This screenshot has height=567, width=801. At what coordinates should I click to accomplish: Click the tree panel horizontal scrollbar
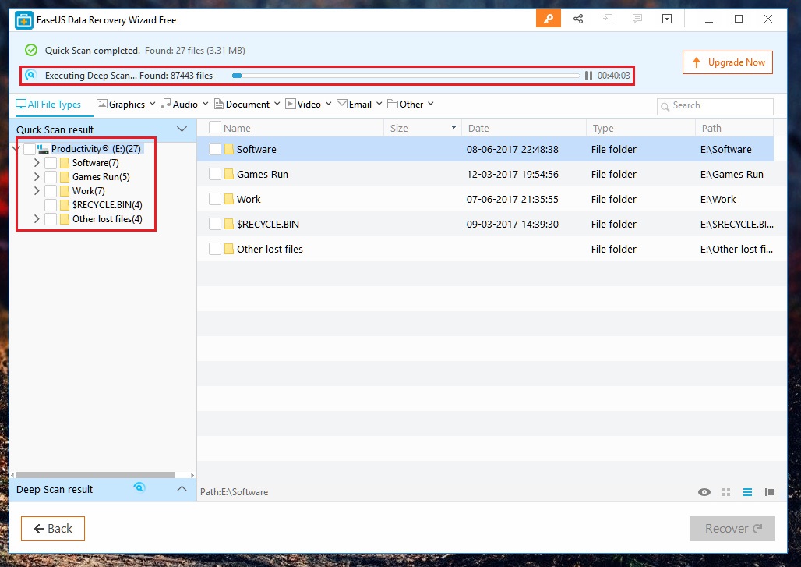coord(95,475)
